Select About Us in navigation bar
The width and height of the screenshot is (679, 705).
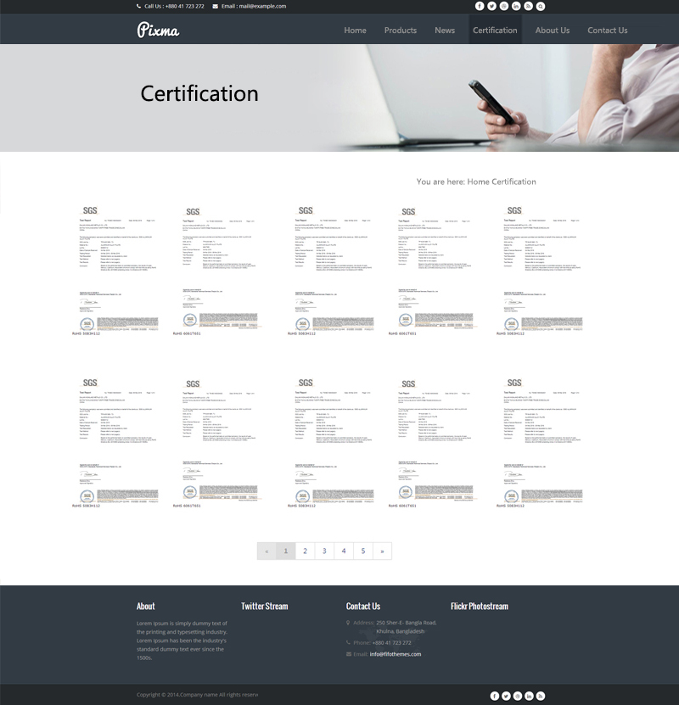pyautogui.click(x=552, y=31)
